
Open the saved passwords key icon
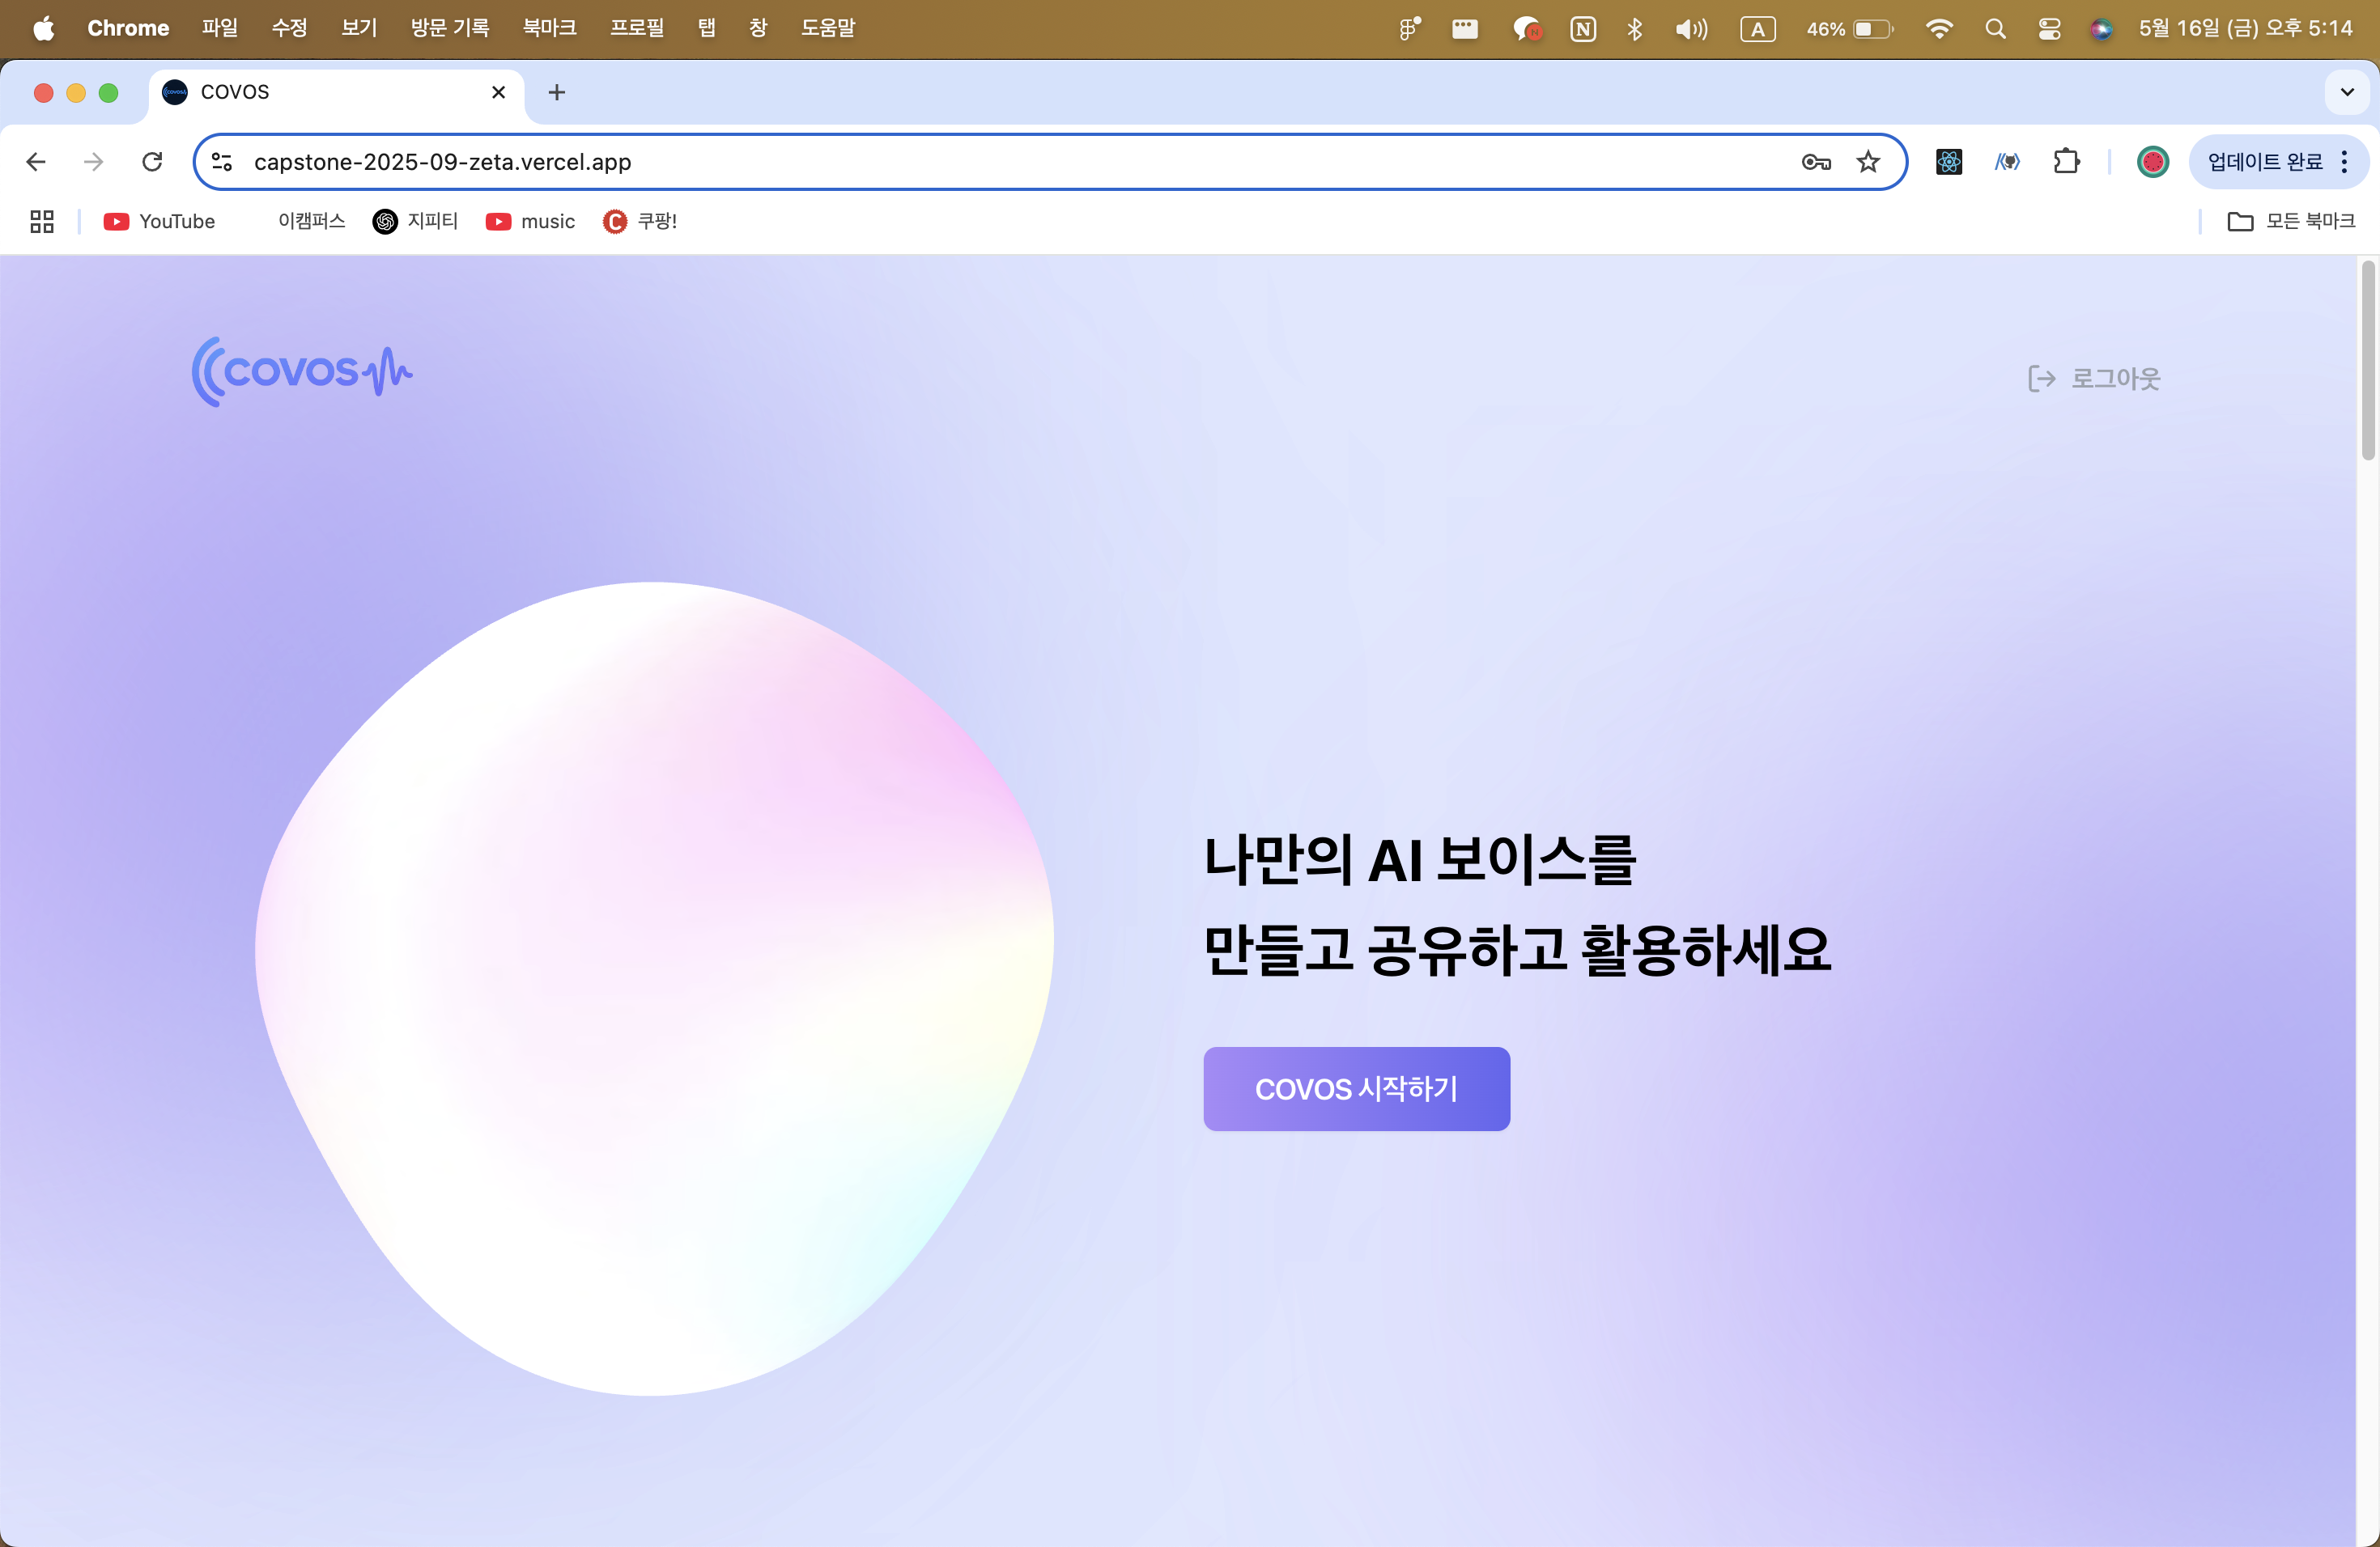pos(1816,162)
